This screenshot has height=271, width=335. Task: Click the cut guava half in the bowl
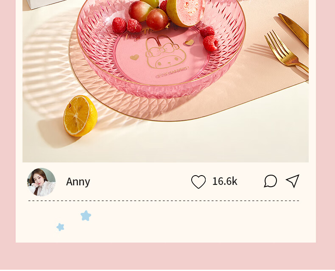(185, 12)
